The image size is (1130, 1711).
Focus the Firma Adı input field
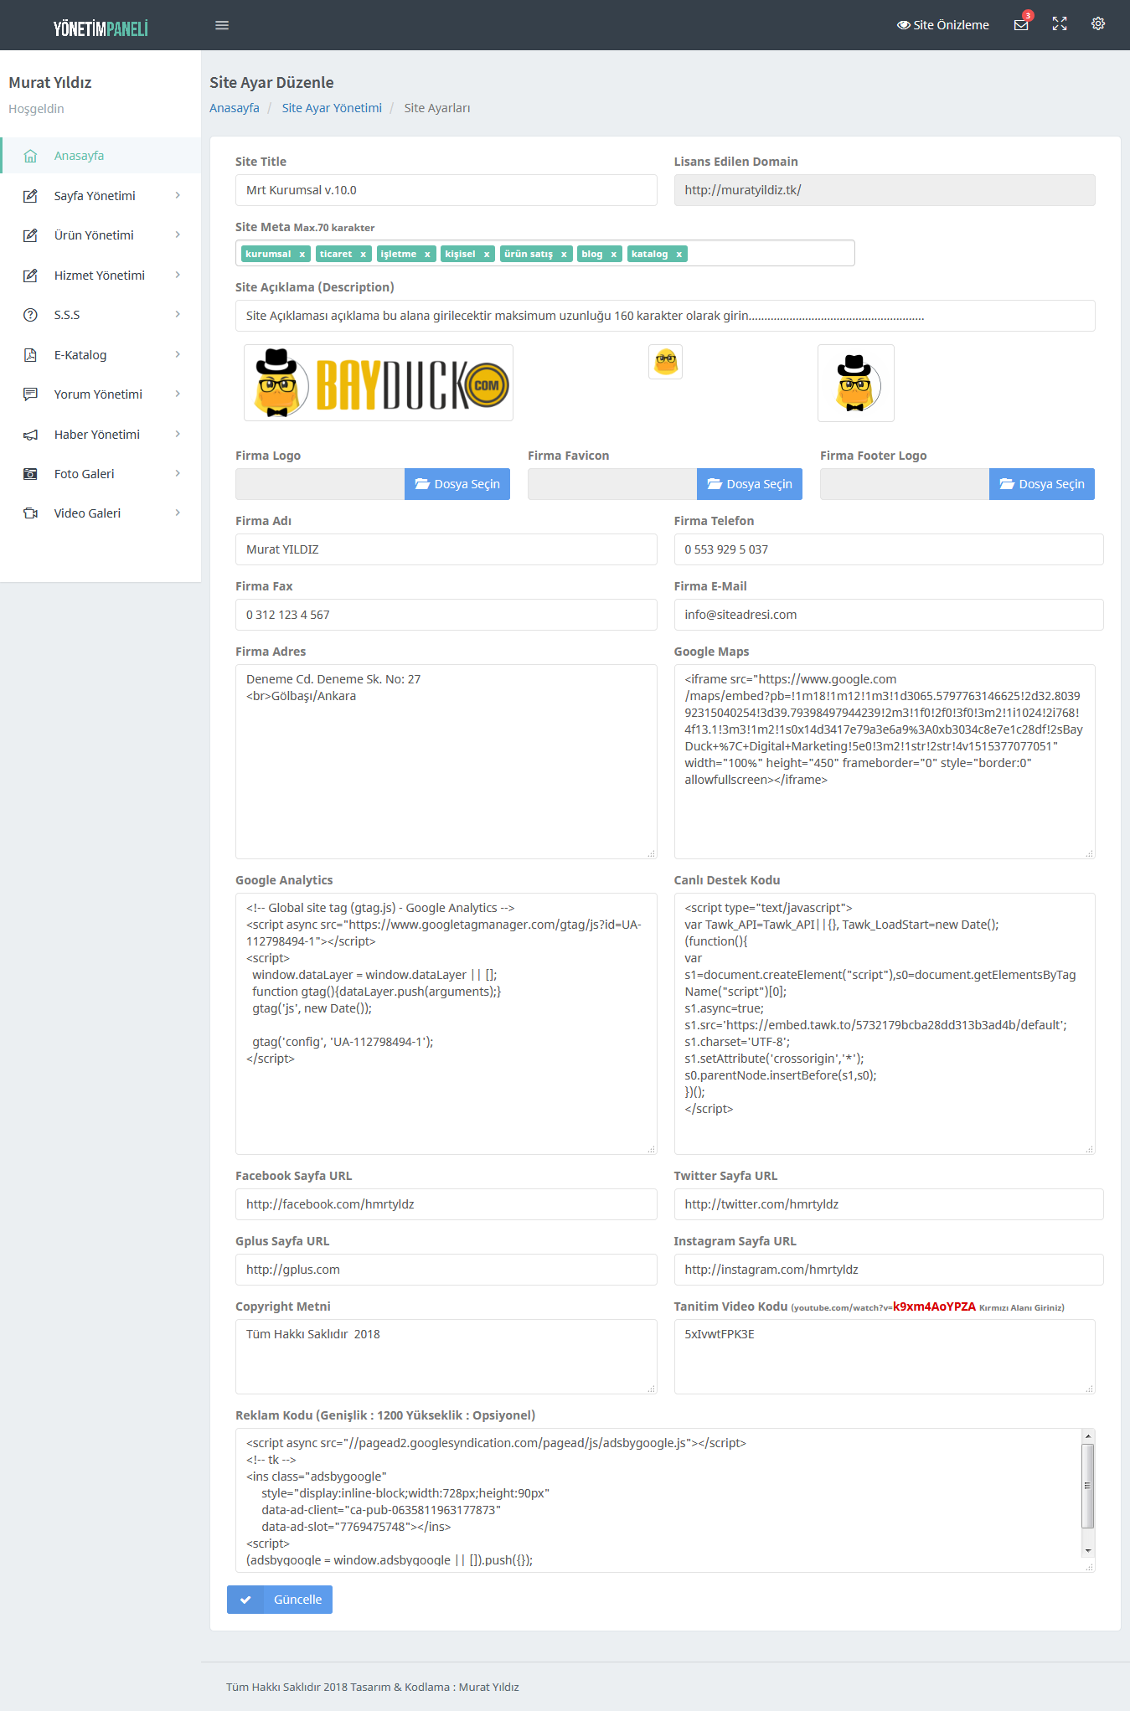coord(446,549)
